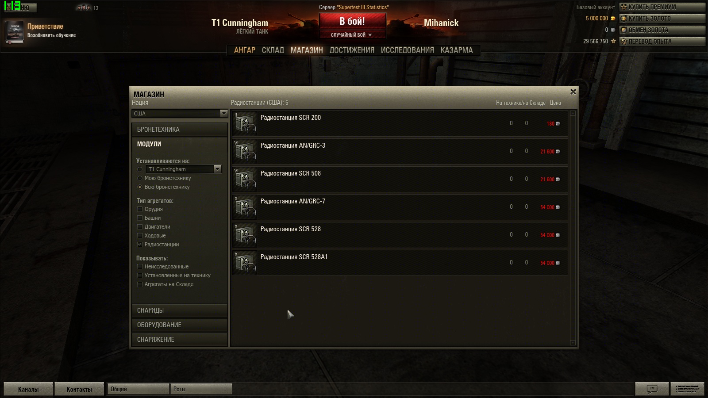708x398 pixels.
Task: Click the AN/GRC-3 radio module icon
Action: 245,151
